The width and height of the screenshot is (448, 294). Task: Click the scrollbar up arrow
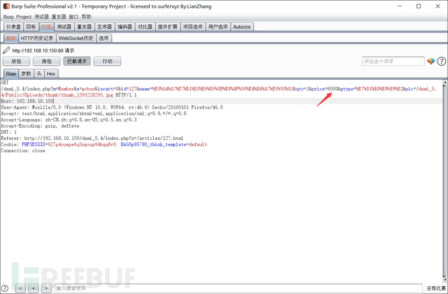pos(445,82)
